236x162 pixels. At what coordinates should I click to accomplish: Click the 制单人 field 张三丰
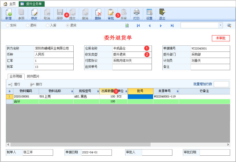click(x=38, y=152)
